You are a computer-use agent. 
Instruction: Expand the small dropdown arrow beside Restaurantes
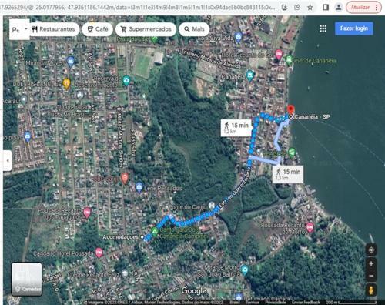coord(25,28)
